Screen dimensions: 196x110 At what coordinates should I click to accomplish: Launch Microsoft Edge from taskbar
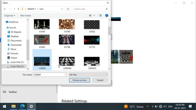click(22, 106)
